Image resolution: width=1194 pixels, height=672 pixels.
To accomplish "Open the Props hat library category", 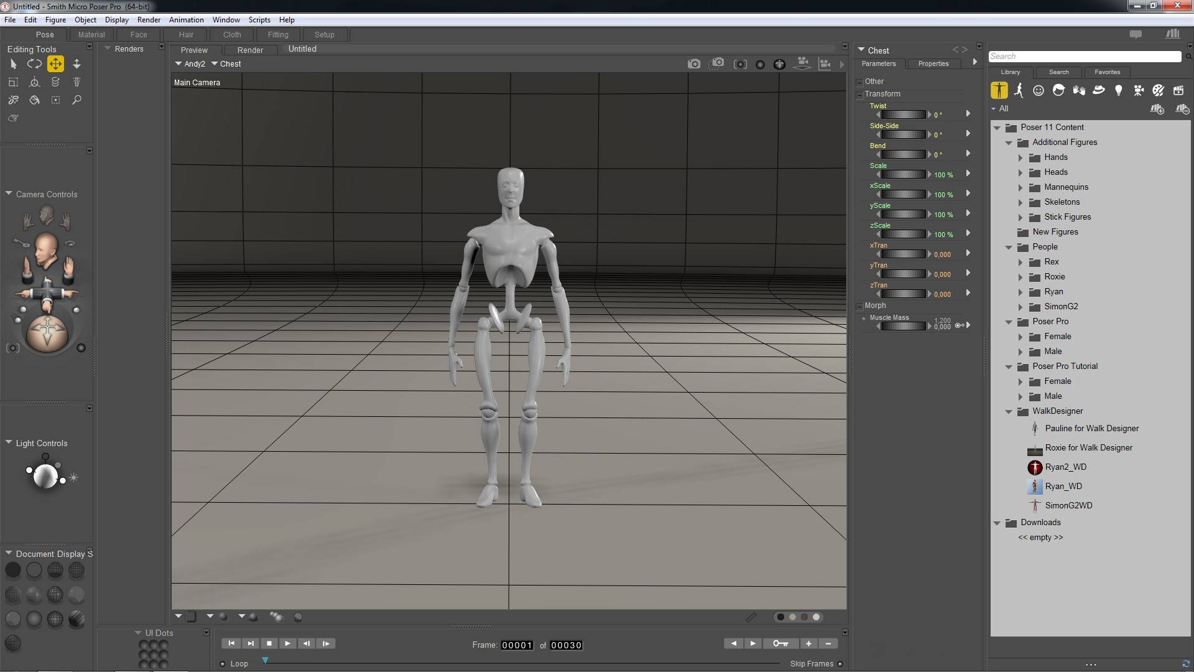I will click(1099, 90).
